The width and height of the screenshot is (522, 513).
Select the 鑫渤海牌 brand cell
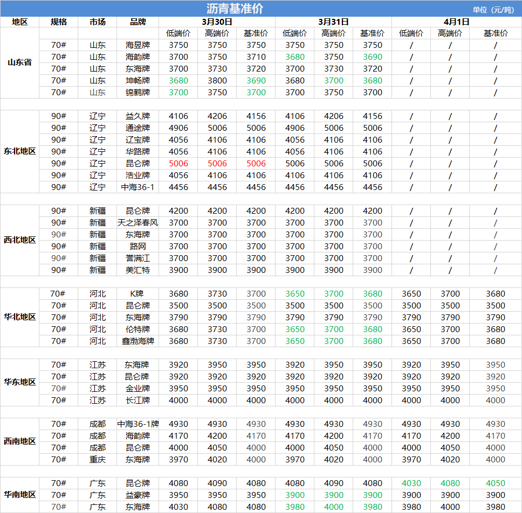click(138, 341)
